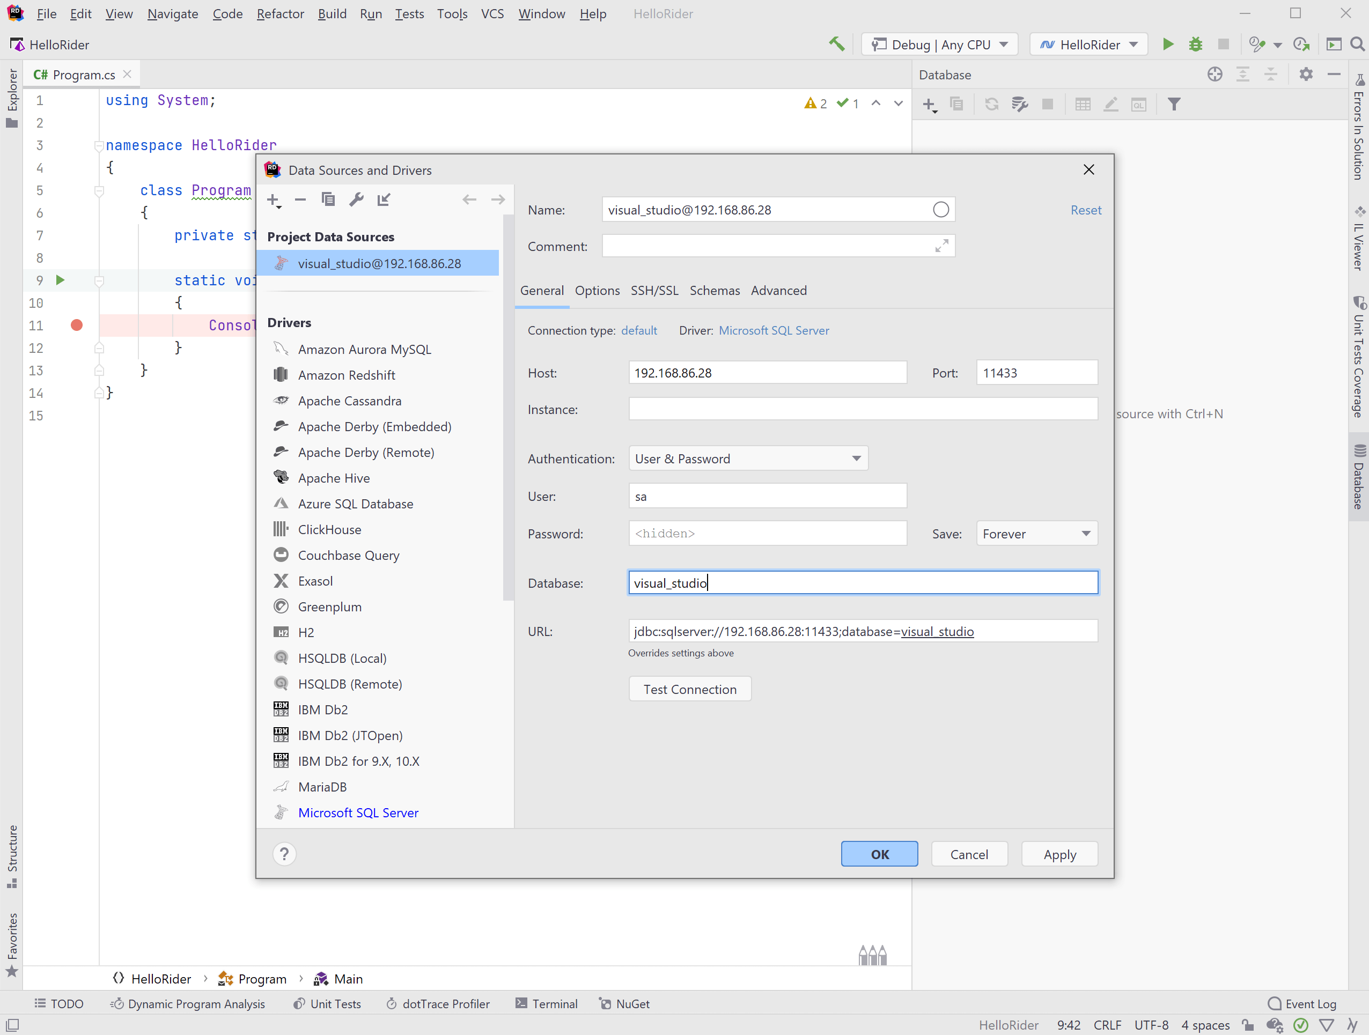
Task: Expand the Comment field with arrows icon
Action: click(941, 246)
